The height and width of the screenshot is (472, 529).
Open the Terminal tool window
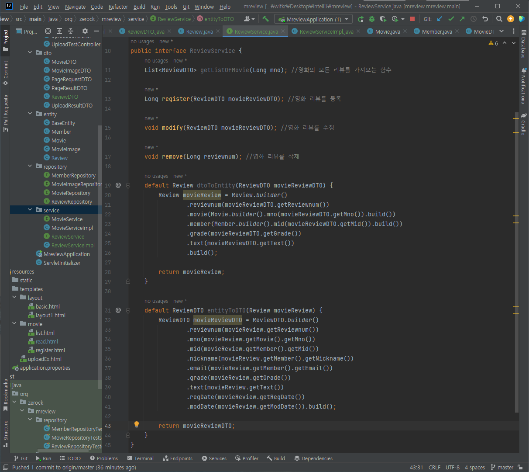[x=141, y=458]
